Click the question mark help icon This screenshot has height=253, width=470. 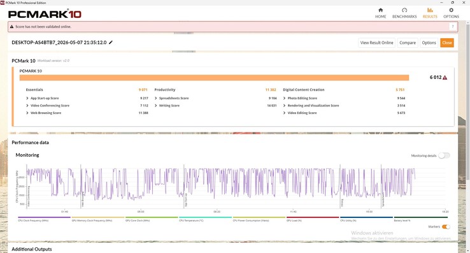tap(453, 27)
